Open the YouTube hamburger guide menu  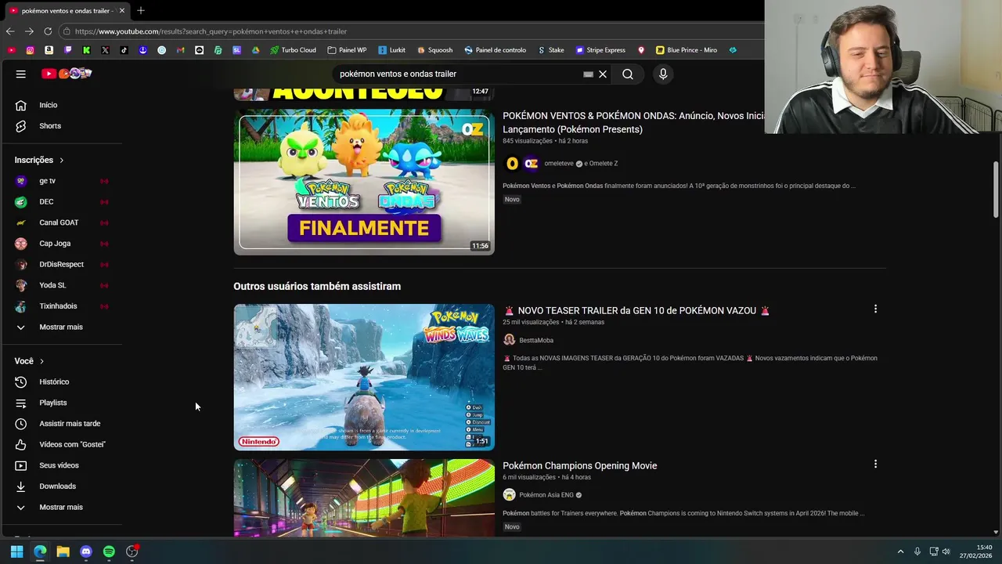21,74
